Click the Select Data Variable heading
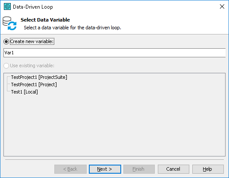The width and height of the screenshot is (229, 178). click(45, 20)
